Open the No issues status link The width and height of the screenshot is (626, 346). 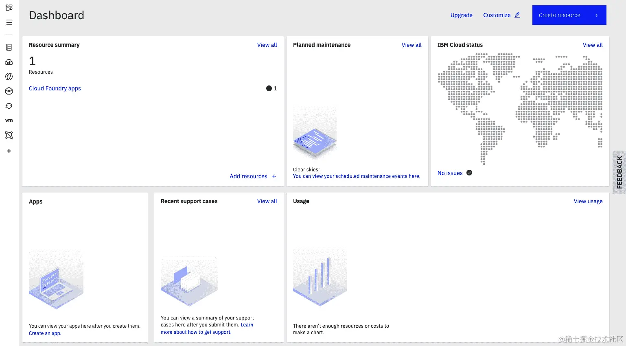(x=450, y=173)
